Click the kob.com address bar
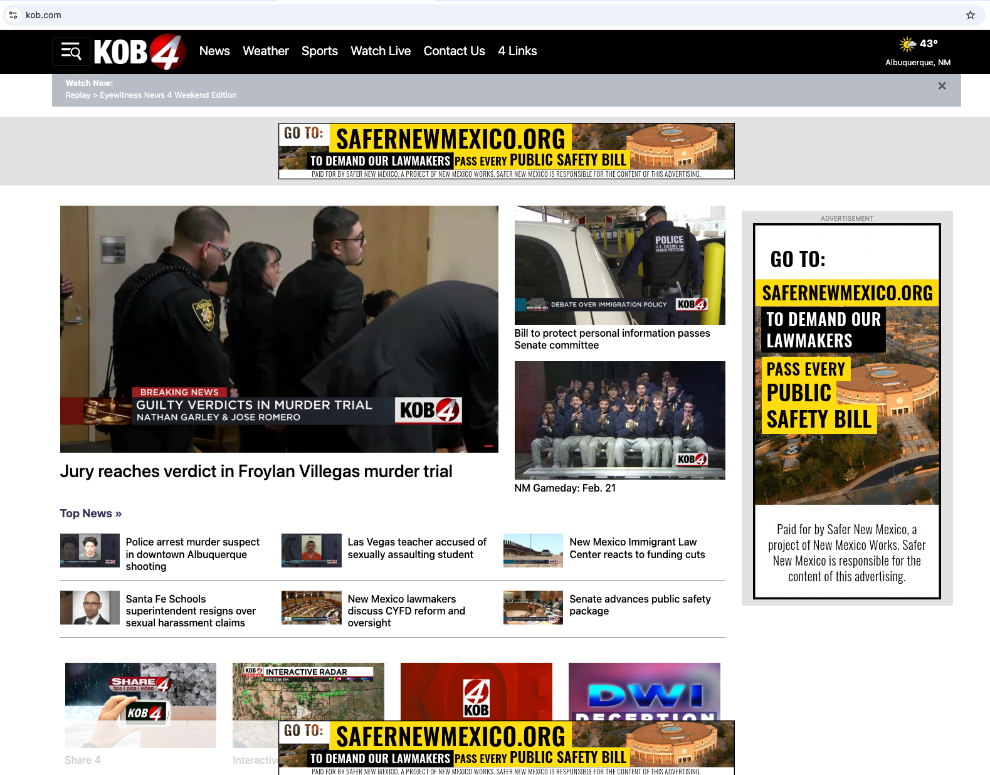990x775 pixels. (494, 15)
